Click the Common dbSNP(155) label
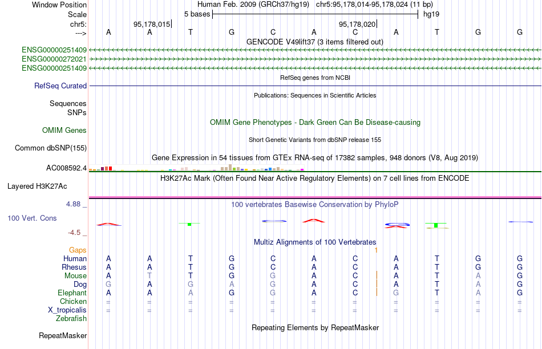The width and height of the screenshot is (542, 349). point(51,148)
